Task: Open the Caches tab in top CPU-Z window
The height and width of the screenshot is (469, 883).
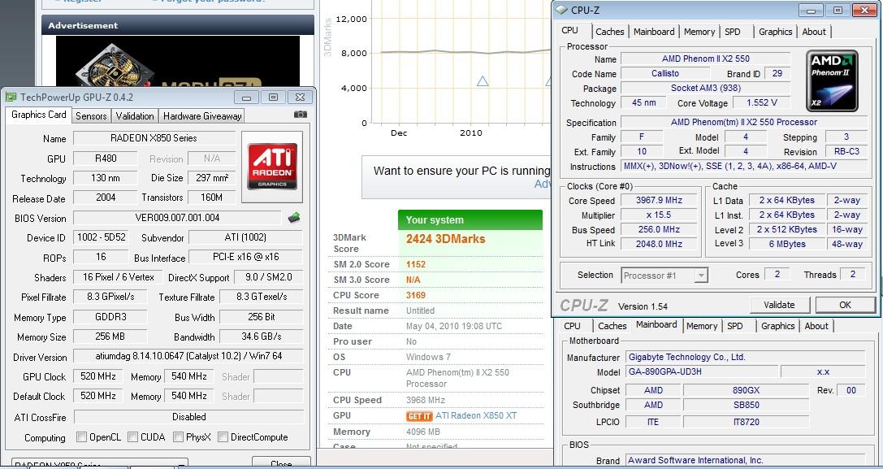Action: tap(610, 32)
